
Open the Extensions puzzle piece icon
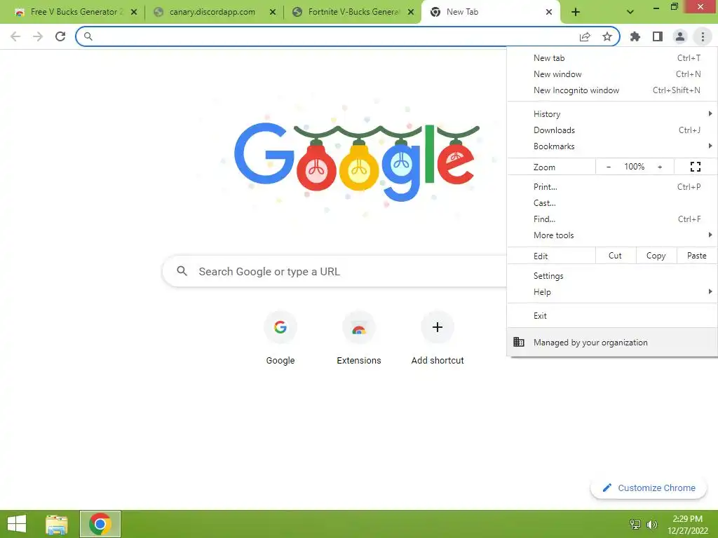635,36
